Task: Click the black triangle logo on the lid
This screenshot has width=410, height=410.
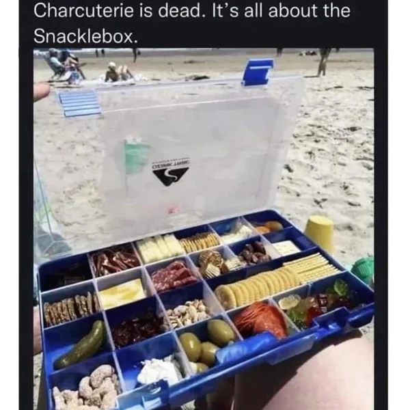Action: 171,176
